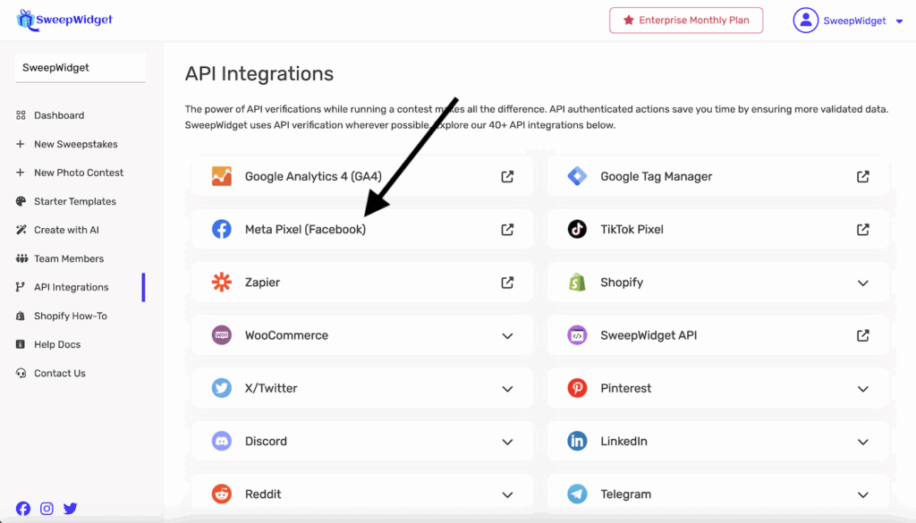
Task: Click the SweepWidget name field in sidebar
Action: pos(80,68)
